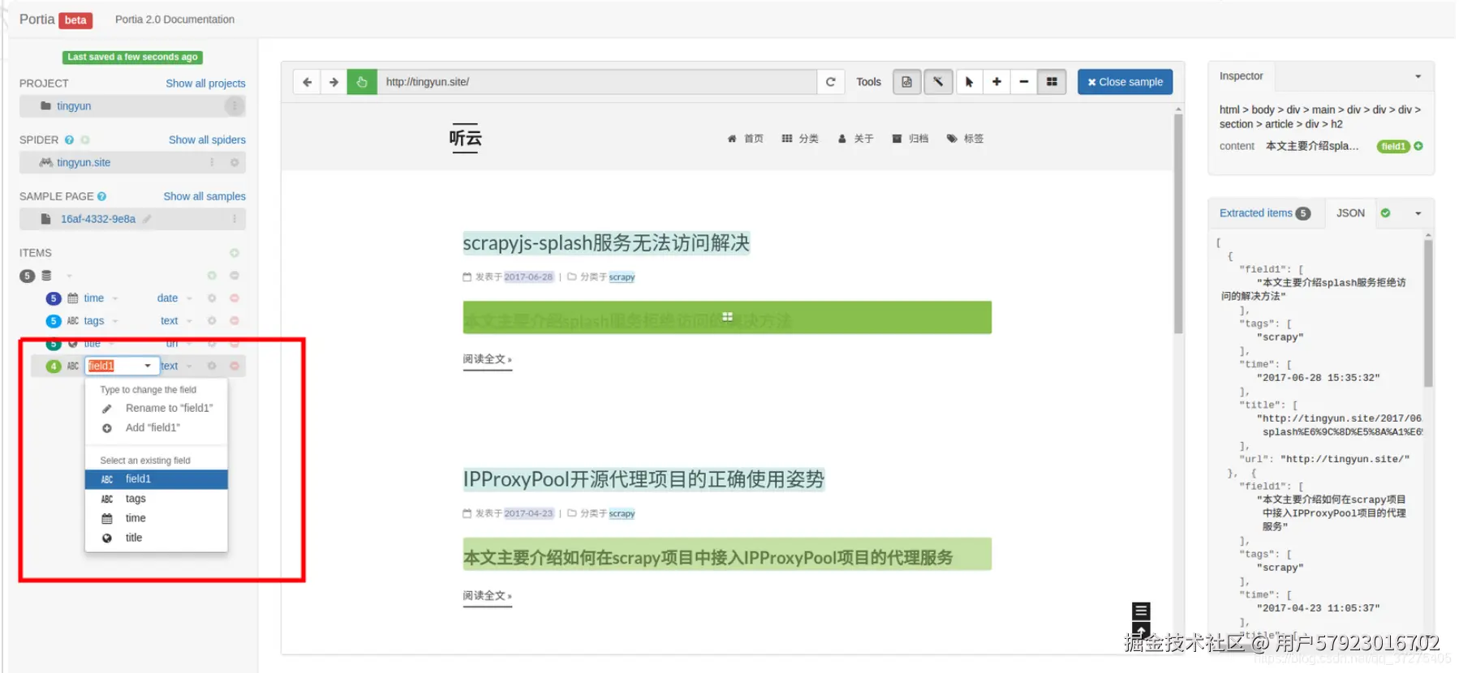Image resolution: width=1459 pixels, height=673 pixels.
Task: Click the scrapyjs-splash article title
Action: pyautogui.click(x=606, y=243)
